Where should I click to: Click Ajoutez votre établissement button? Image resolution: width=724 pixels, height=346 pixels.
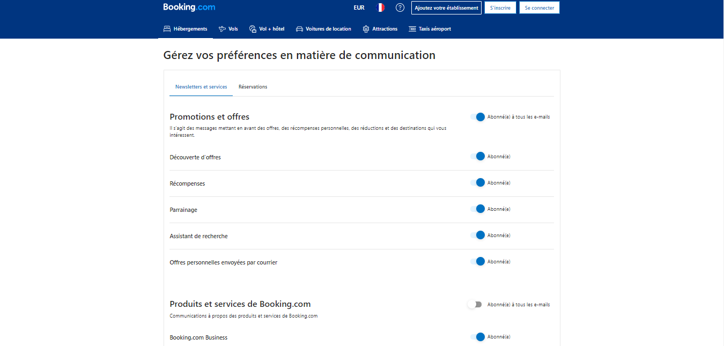tap(446, 8)
